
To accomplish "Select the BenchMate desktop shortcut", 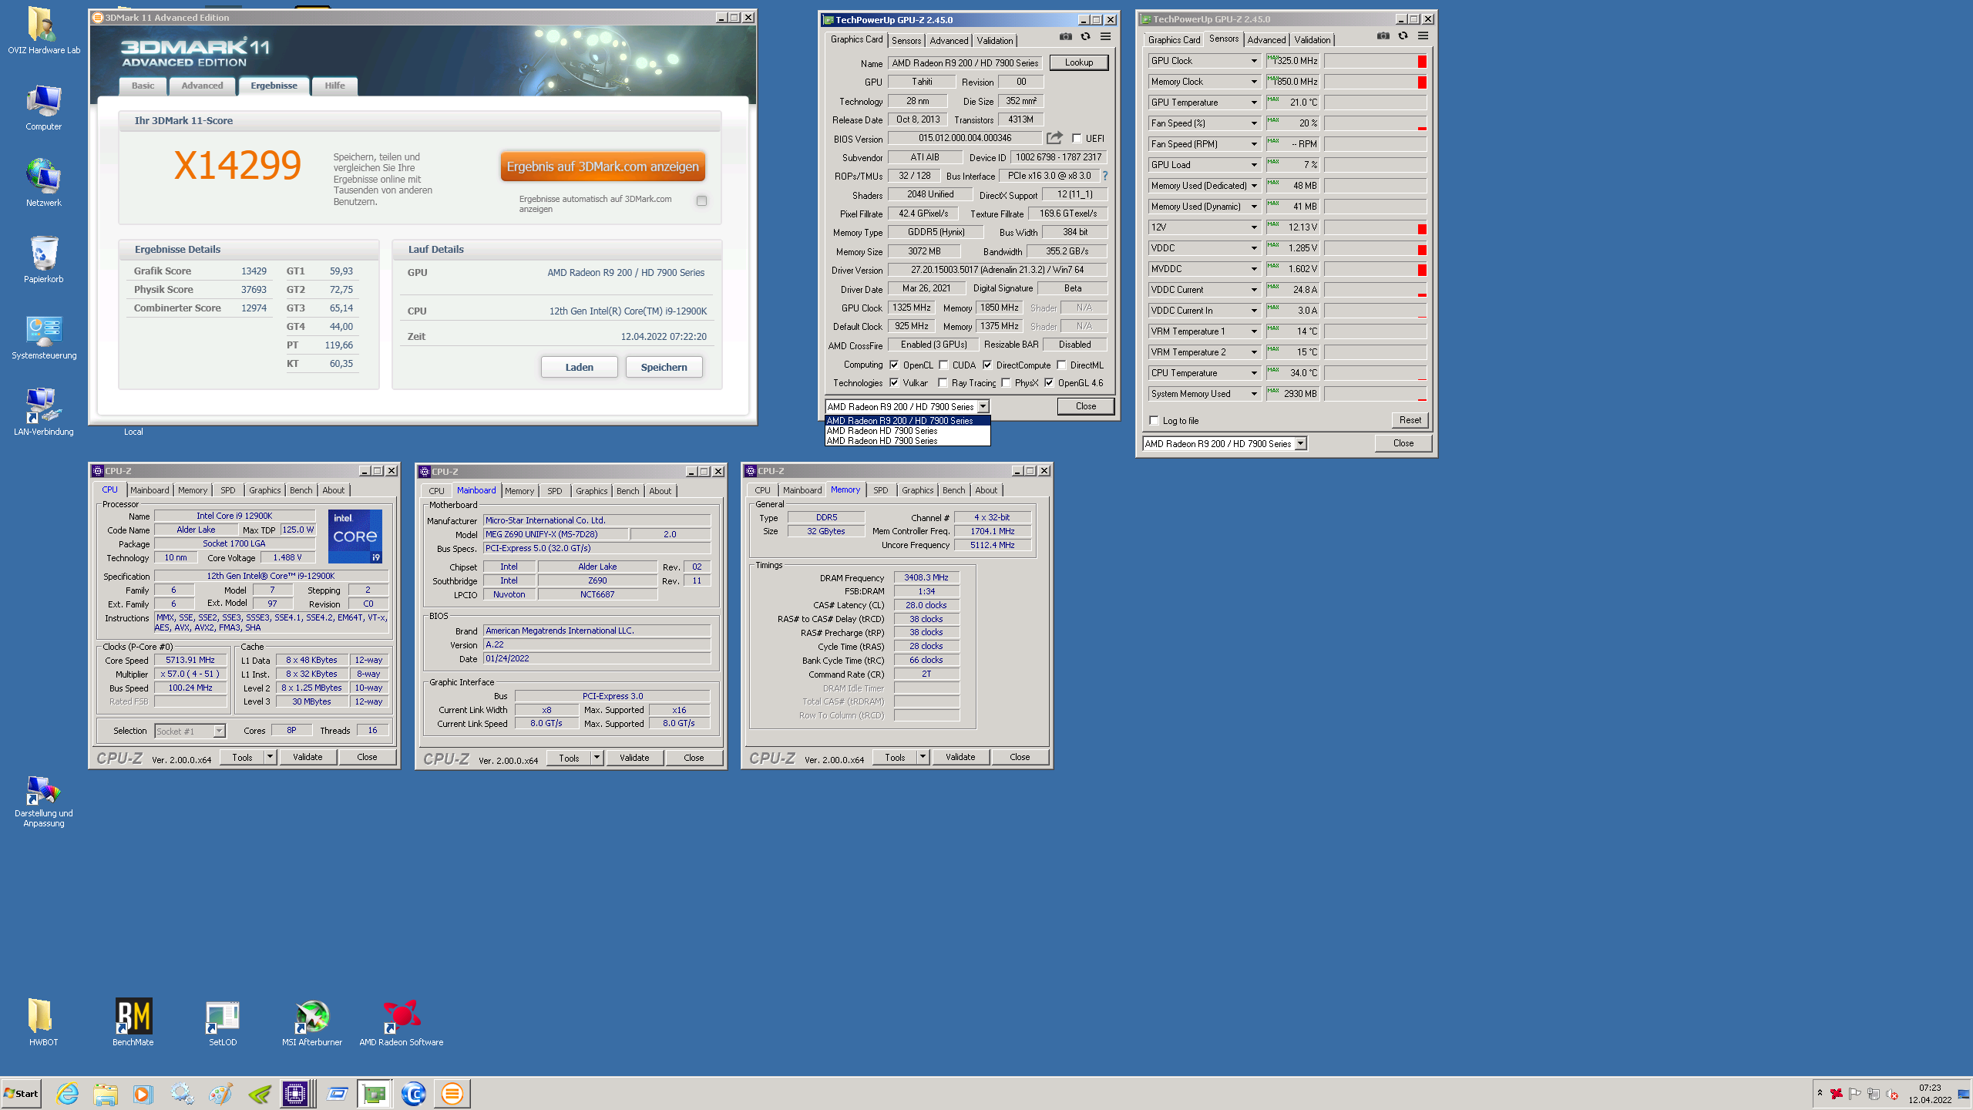I will point(133,1022).
